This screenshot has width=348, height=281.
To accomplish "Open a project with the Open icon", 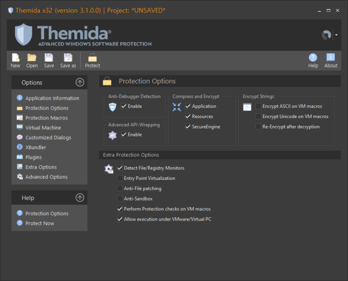I will tap(32, 58).
